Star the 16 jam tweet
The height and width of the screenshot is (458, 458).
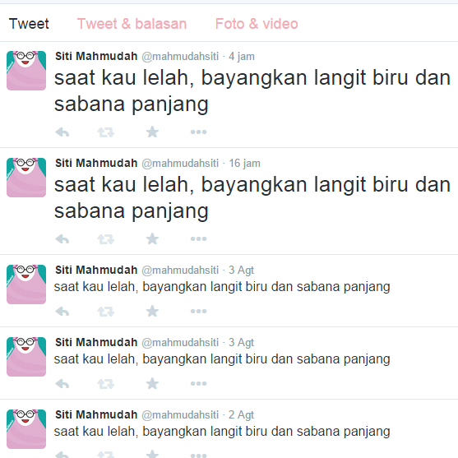[152, 239]
